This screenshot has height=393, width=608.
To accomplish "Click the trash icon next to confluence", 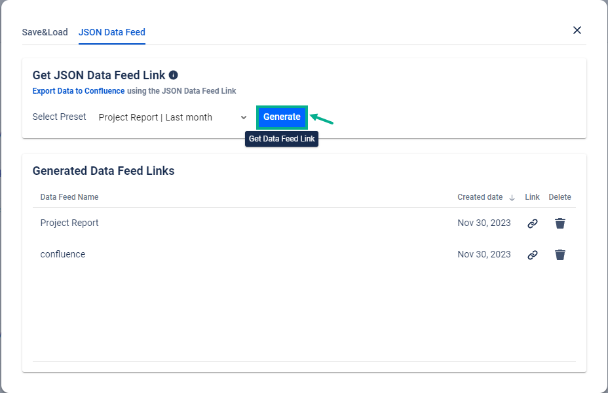I will coord(560,254).
